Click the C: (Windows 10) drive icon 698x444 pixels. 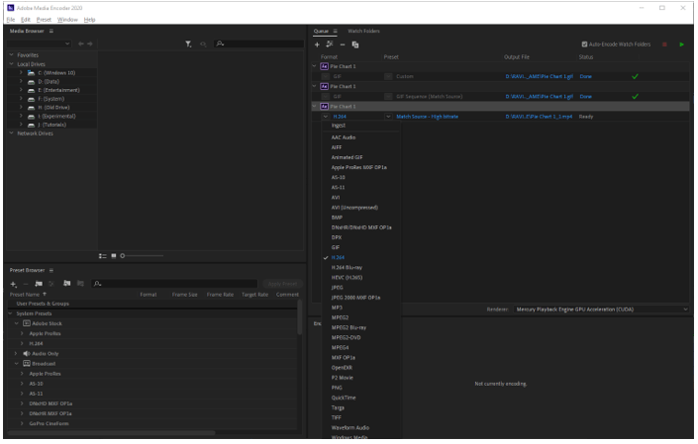(x=31, y=73)
